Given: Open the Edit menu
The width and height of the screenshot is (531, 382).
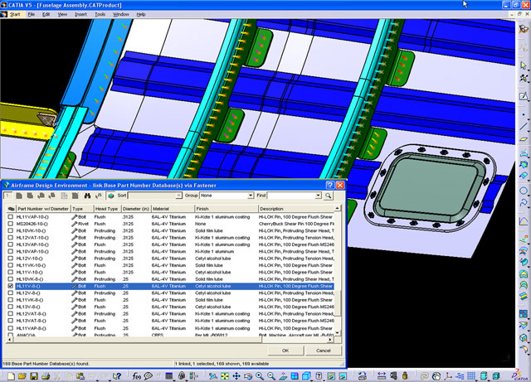Looking at the screenshot, I should tap(46, 14).
